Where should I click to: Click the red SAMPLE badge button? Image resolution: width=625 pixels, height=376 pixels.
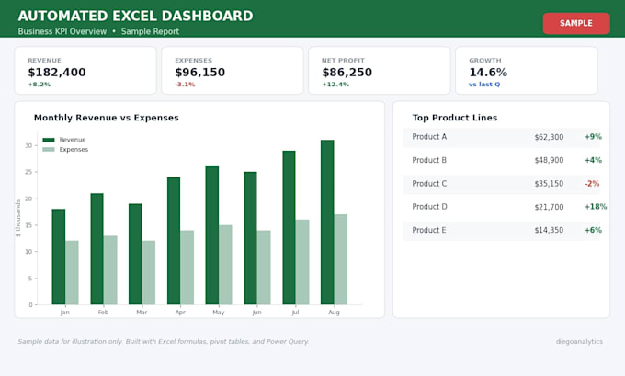click(x=576, y=23)
